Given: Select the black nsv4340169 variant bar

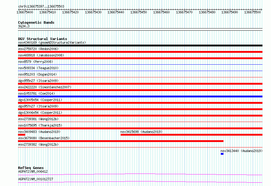Looking at the screenshot, I should coord(140,46).
